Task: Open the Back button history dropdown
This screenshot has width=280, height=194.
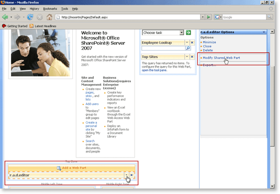Action: pyautogui.click(x=11, y=17)
